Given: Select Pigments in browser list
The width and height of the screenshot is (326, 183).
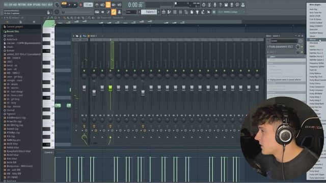Looking at the screenshot, I should coord(11,114).
